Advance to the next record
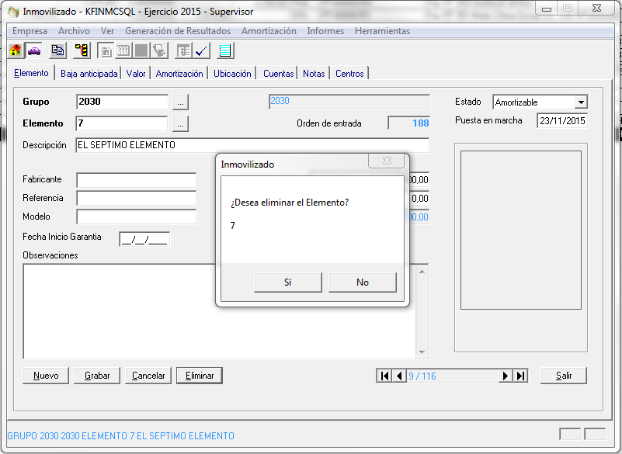622x454 pixels. [x=506, y=376]
